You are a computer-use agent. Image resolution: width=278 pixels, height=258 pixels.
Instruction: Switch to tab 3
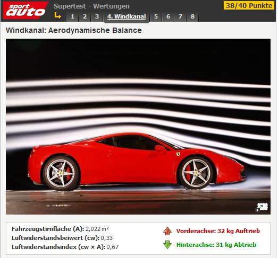coord(97,16)
